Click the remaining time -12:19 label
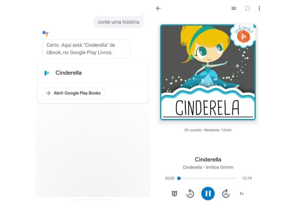 click(246, 178)
